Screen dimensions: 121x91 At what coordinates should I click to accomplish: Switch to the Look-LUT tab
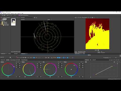(94, 60)
